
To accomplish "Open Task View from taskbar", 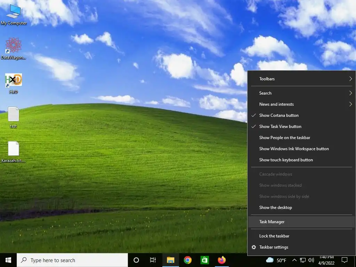I will pos(153,260).
